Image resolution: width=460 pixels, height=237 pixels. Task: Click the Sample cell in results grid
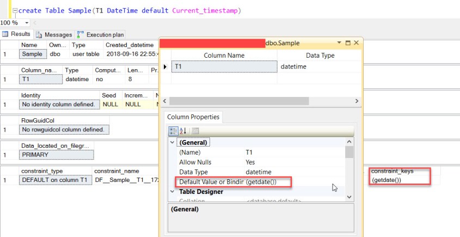pos(32,54)
